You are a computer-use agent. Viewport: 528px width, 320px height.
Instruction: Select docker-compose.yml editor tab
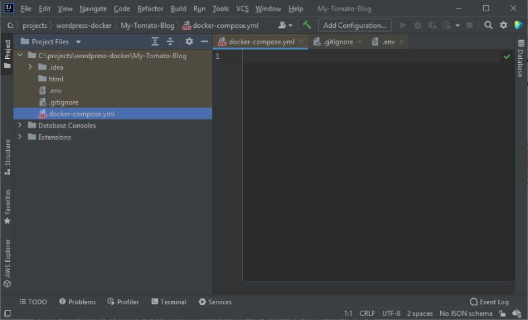point(261,42)
